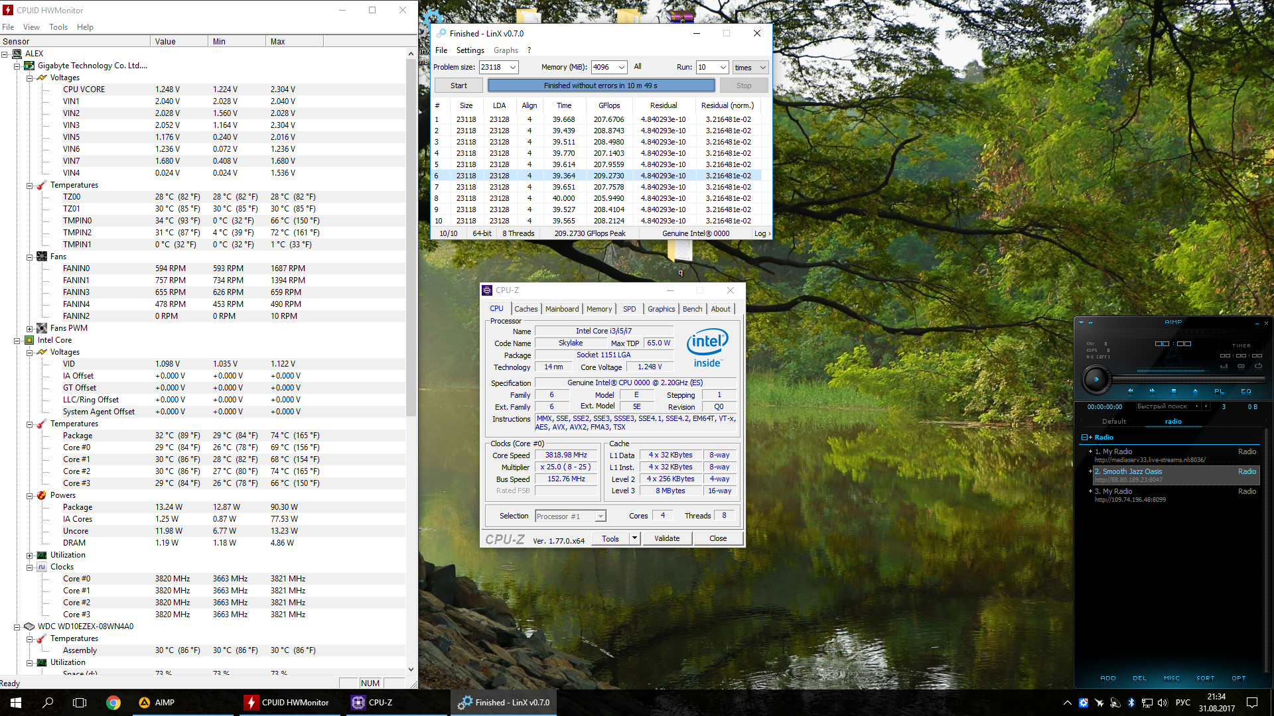Click the AIMP next track icon
1274x716 pixels.
(x=1152, y=391)
